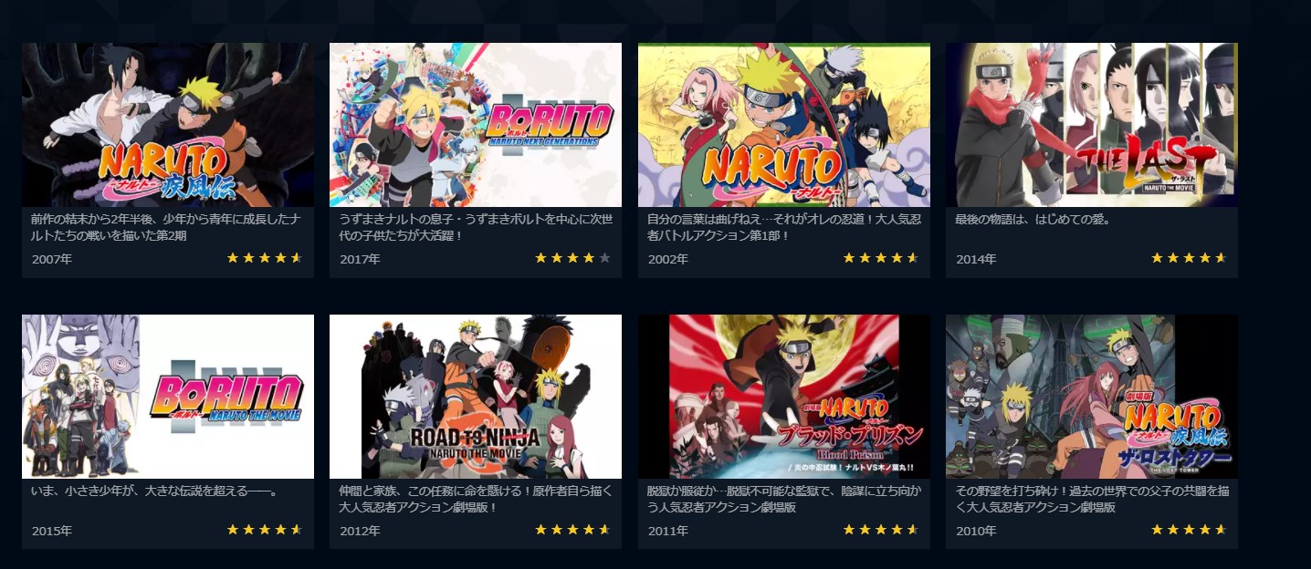Open THE LAST Naruto the Movie thumbnail
The image size is (1311, 569).
(1092, 125)
